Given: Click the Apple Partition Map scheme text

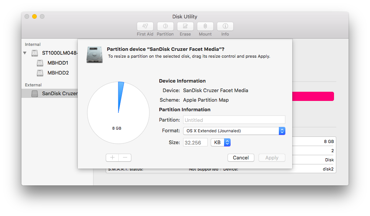Looking at the screenshot, I should (206, 100).
